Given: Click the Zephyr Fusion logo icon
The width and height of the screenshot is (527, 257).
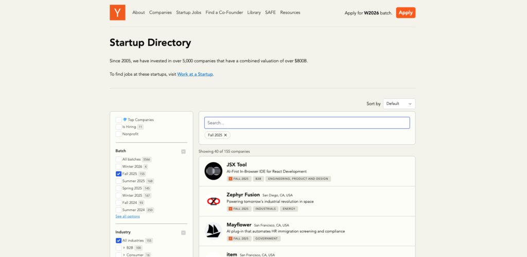Looking at the screenshot, I should coord(213,201).
